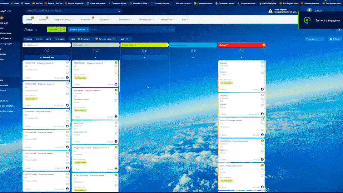This screenshot has height=193, width=343.
Task: Click the star icon next to Лиды title
Action: pos(36,30)
